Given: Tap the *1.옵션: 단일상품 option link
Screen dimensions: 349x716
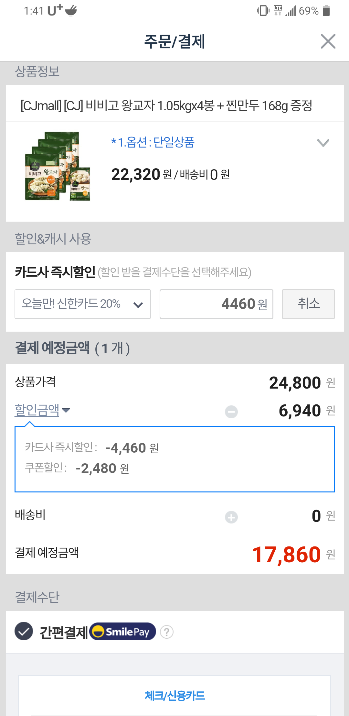Looking at the screenshot, I should (x=153, y=142).
